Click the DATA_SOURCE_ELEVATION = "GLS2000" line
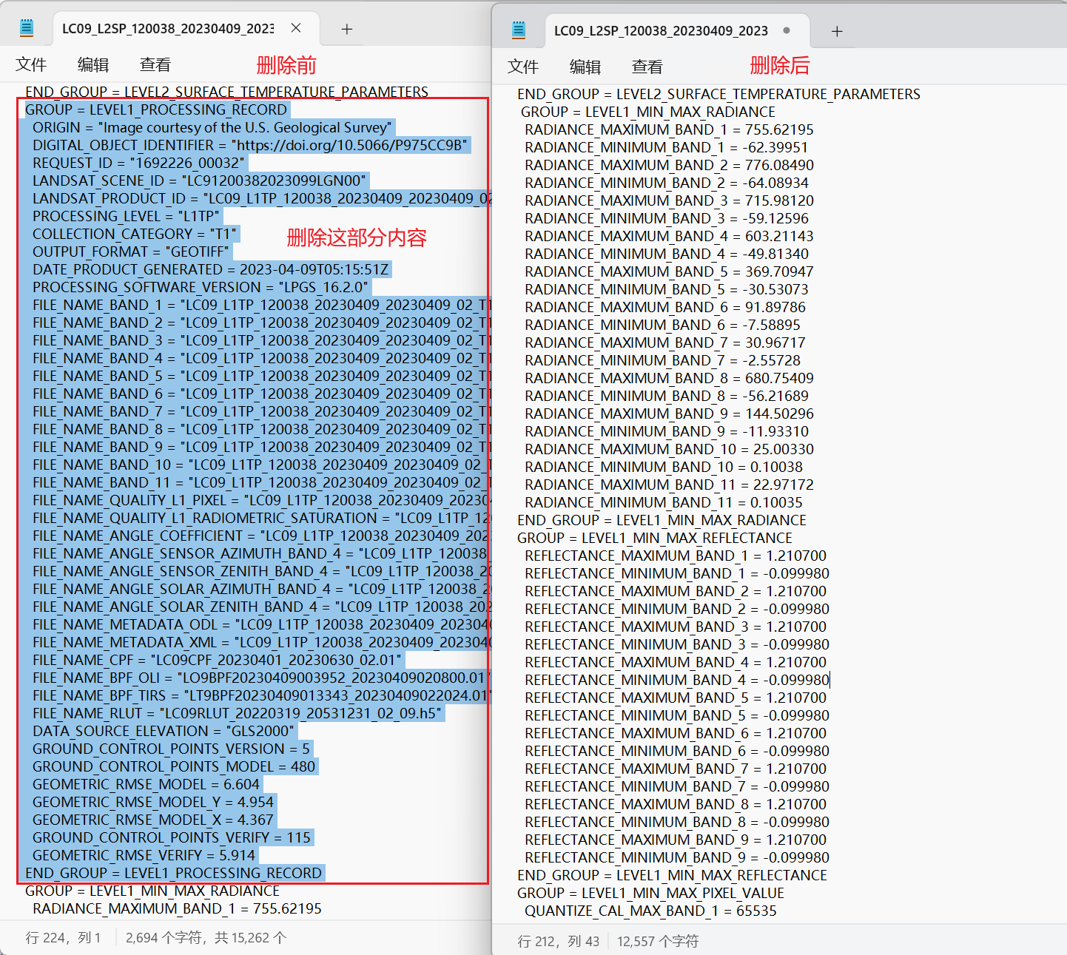1067x955 pixels. tap(164, 731)
